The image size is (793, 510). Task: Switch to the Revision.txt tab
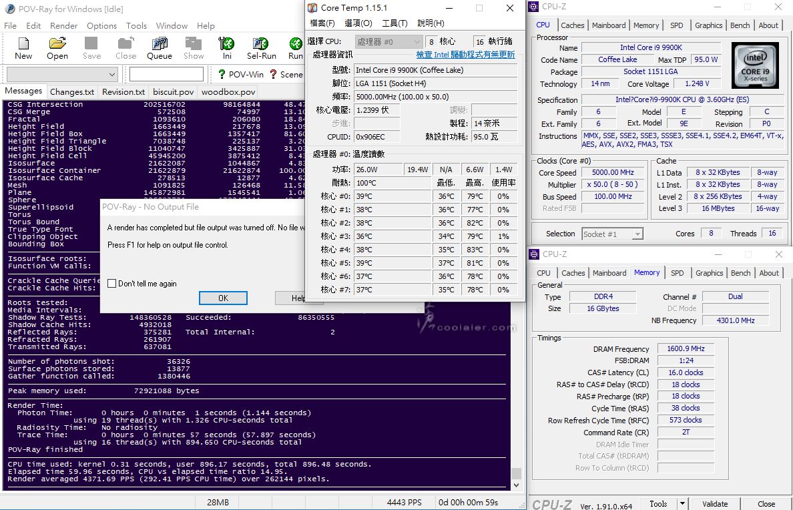click(123, 92)
